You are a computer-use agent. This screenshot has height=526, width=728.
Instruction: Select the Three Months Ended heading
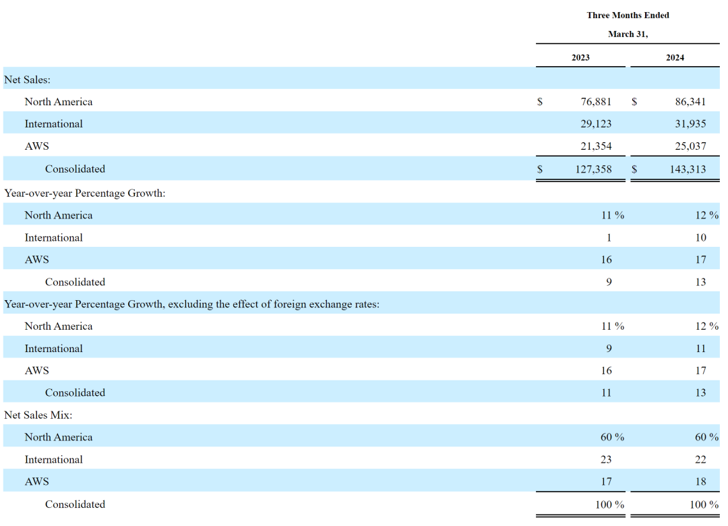628,15
